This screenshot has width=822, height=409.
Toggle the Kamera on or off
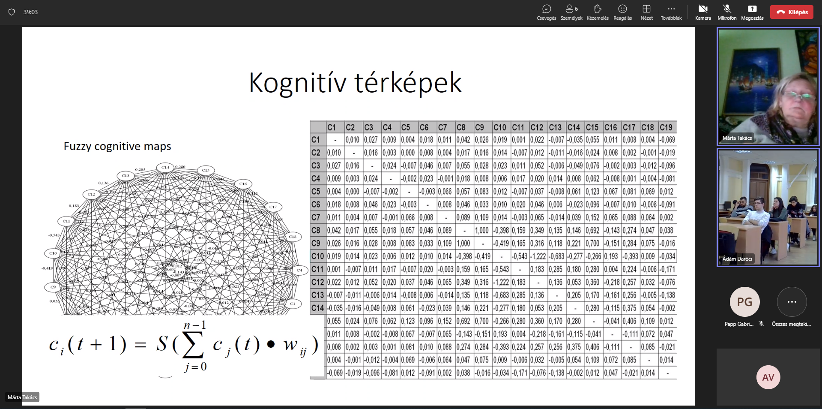[x=702, y=12]
